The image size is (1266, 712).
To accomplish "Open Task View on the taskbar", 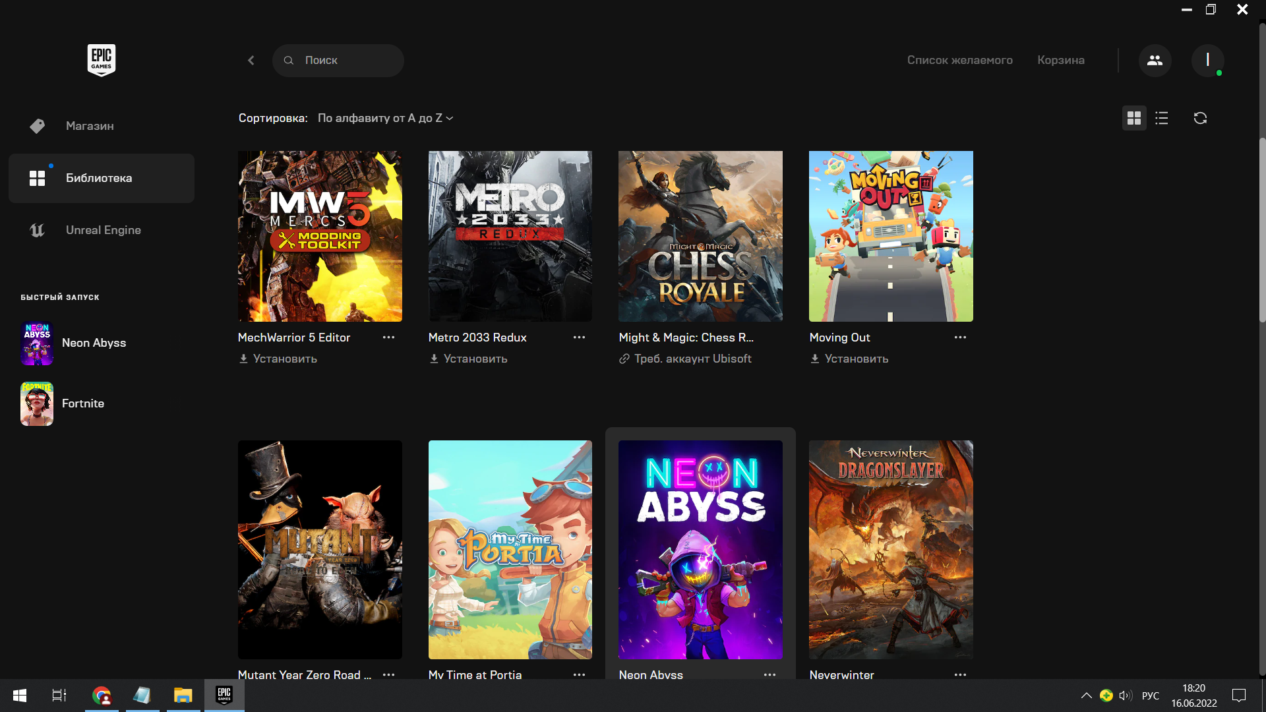I will 59,696.
